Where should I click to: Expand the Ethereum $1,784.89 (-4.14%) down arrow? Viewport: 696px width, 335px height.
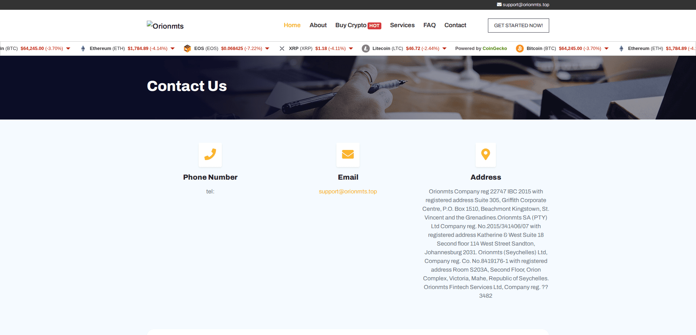point(173,49)
